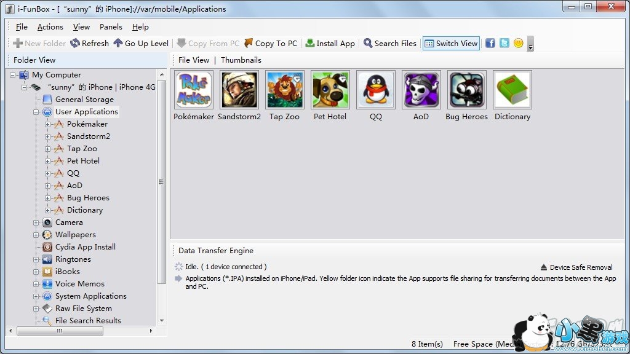Expand the Sandstorm2 tree node
This screenshot has height=354, width=630.
pyautogui.click(x=48, y=136)
